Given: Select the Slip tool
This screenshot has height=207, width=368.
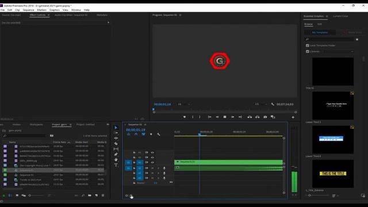Looking at the screenshot, I should pyautogui.click(x=116, y=149).
